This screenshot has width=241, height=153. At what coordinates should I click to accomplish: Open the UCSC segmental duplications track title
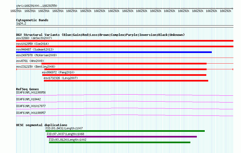[x=42, y=125]
